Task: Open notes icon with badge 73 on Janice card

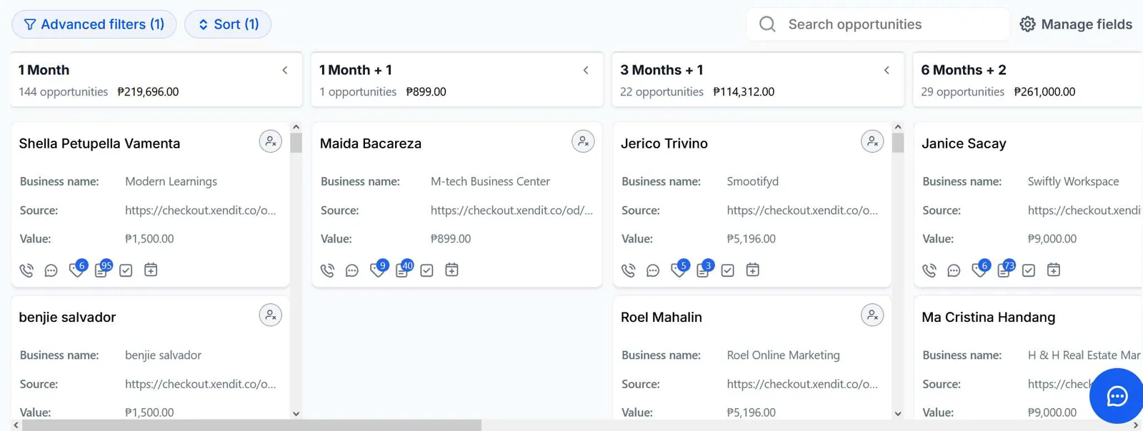Action: (x=1004, y=269)
